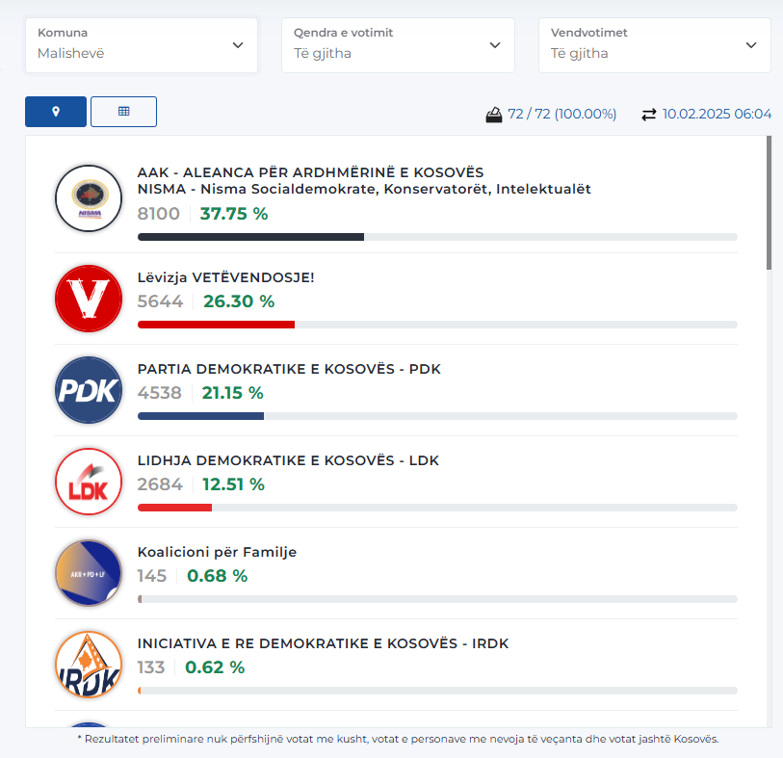Click the 12.51 % percentage value

pyautogui.click(x=233, y=484)
